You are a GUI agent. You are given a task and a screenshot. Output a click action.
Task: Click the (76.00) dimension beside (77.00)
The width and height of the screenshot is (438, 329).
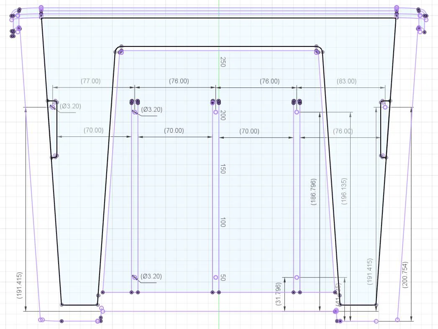click(x=179, y=81)
